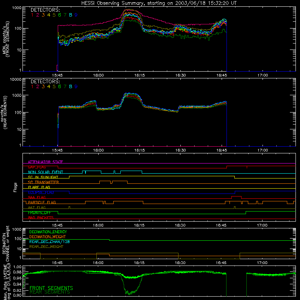Click the PARTICLE_FLAG label
This screenshot has height=300, width=300.
coord(42,202)
